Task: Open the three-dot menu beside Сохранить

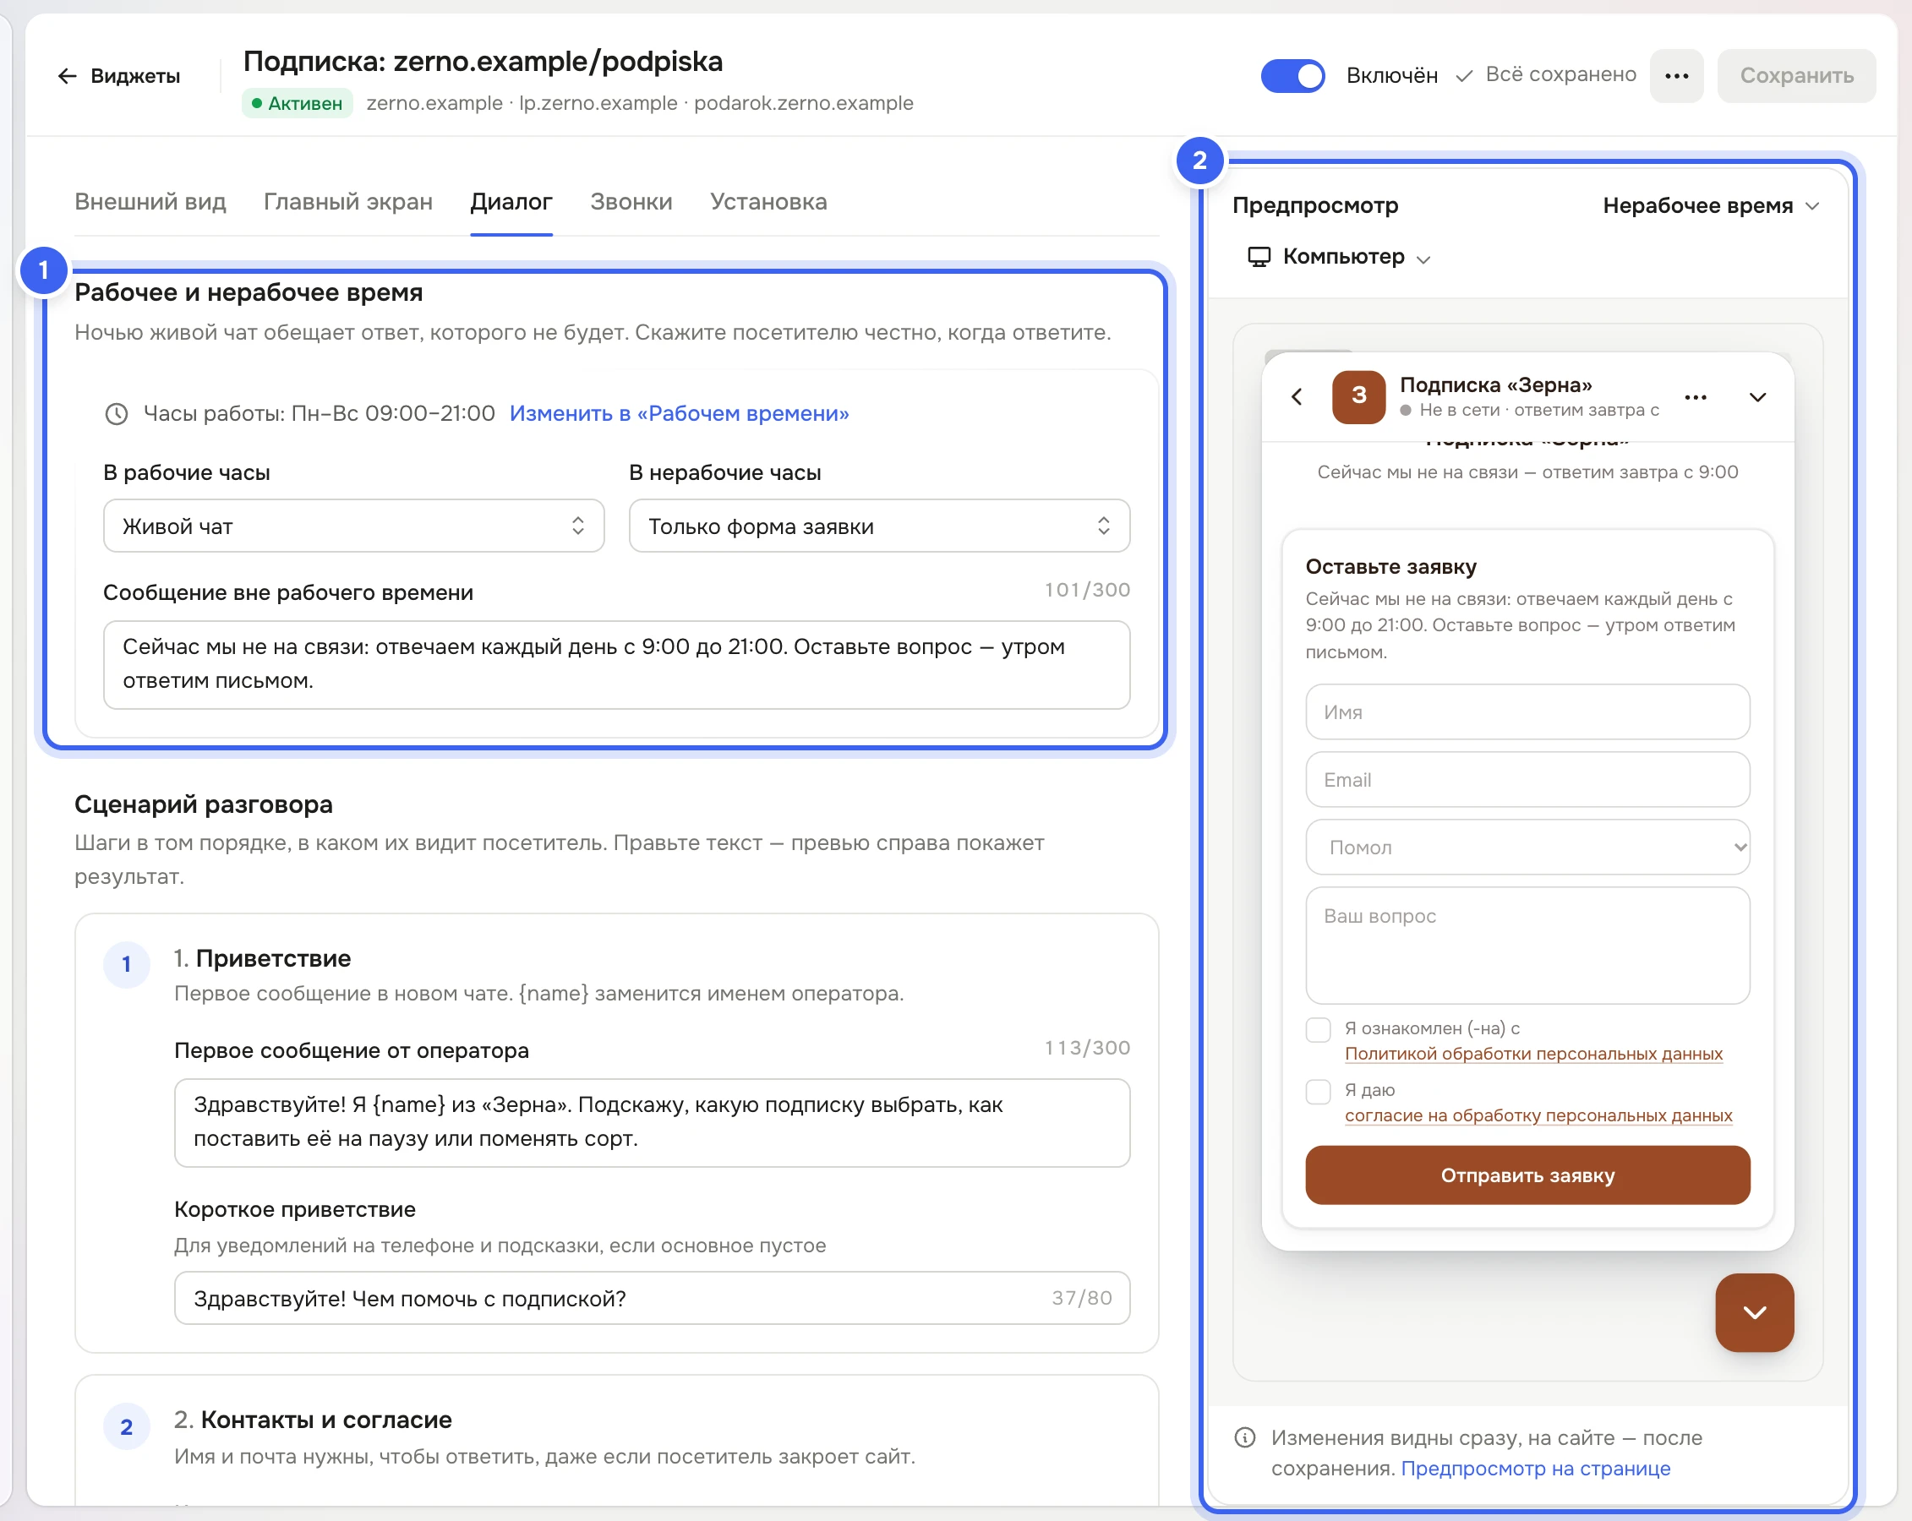Action: [1676, 76]
